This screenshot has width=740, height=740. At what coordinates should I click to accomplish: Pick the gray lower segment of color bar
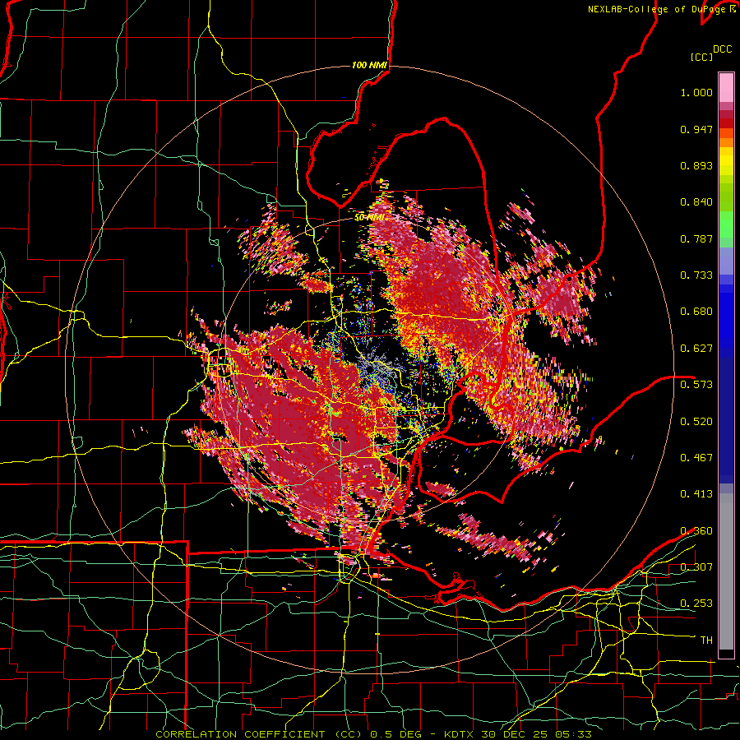pos(726,571)
